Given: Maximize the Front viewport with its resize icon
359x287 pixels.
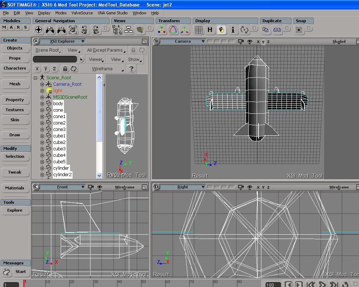Looking at the screenshot, I should point(144,187).
